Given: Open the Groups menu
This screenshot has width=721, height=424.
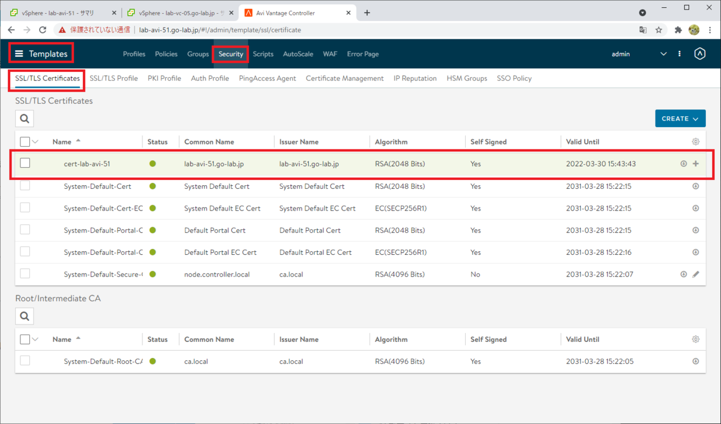Looking at the screenshot, I should click(x=198, y=54).
